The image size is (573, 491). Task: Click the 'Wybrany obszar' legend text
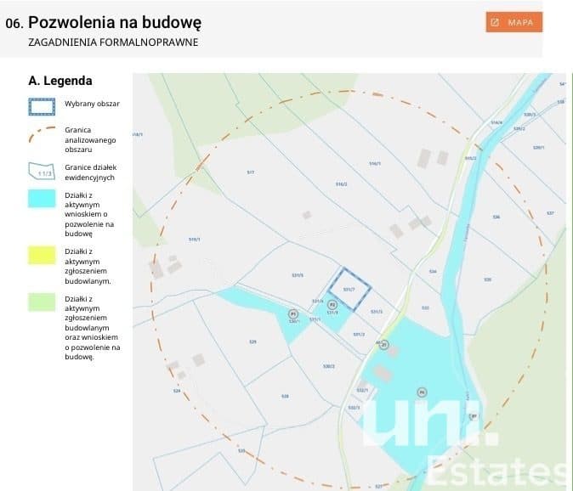tap(92, 104)
